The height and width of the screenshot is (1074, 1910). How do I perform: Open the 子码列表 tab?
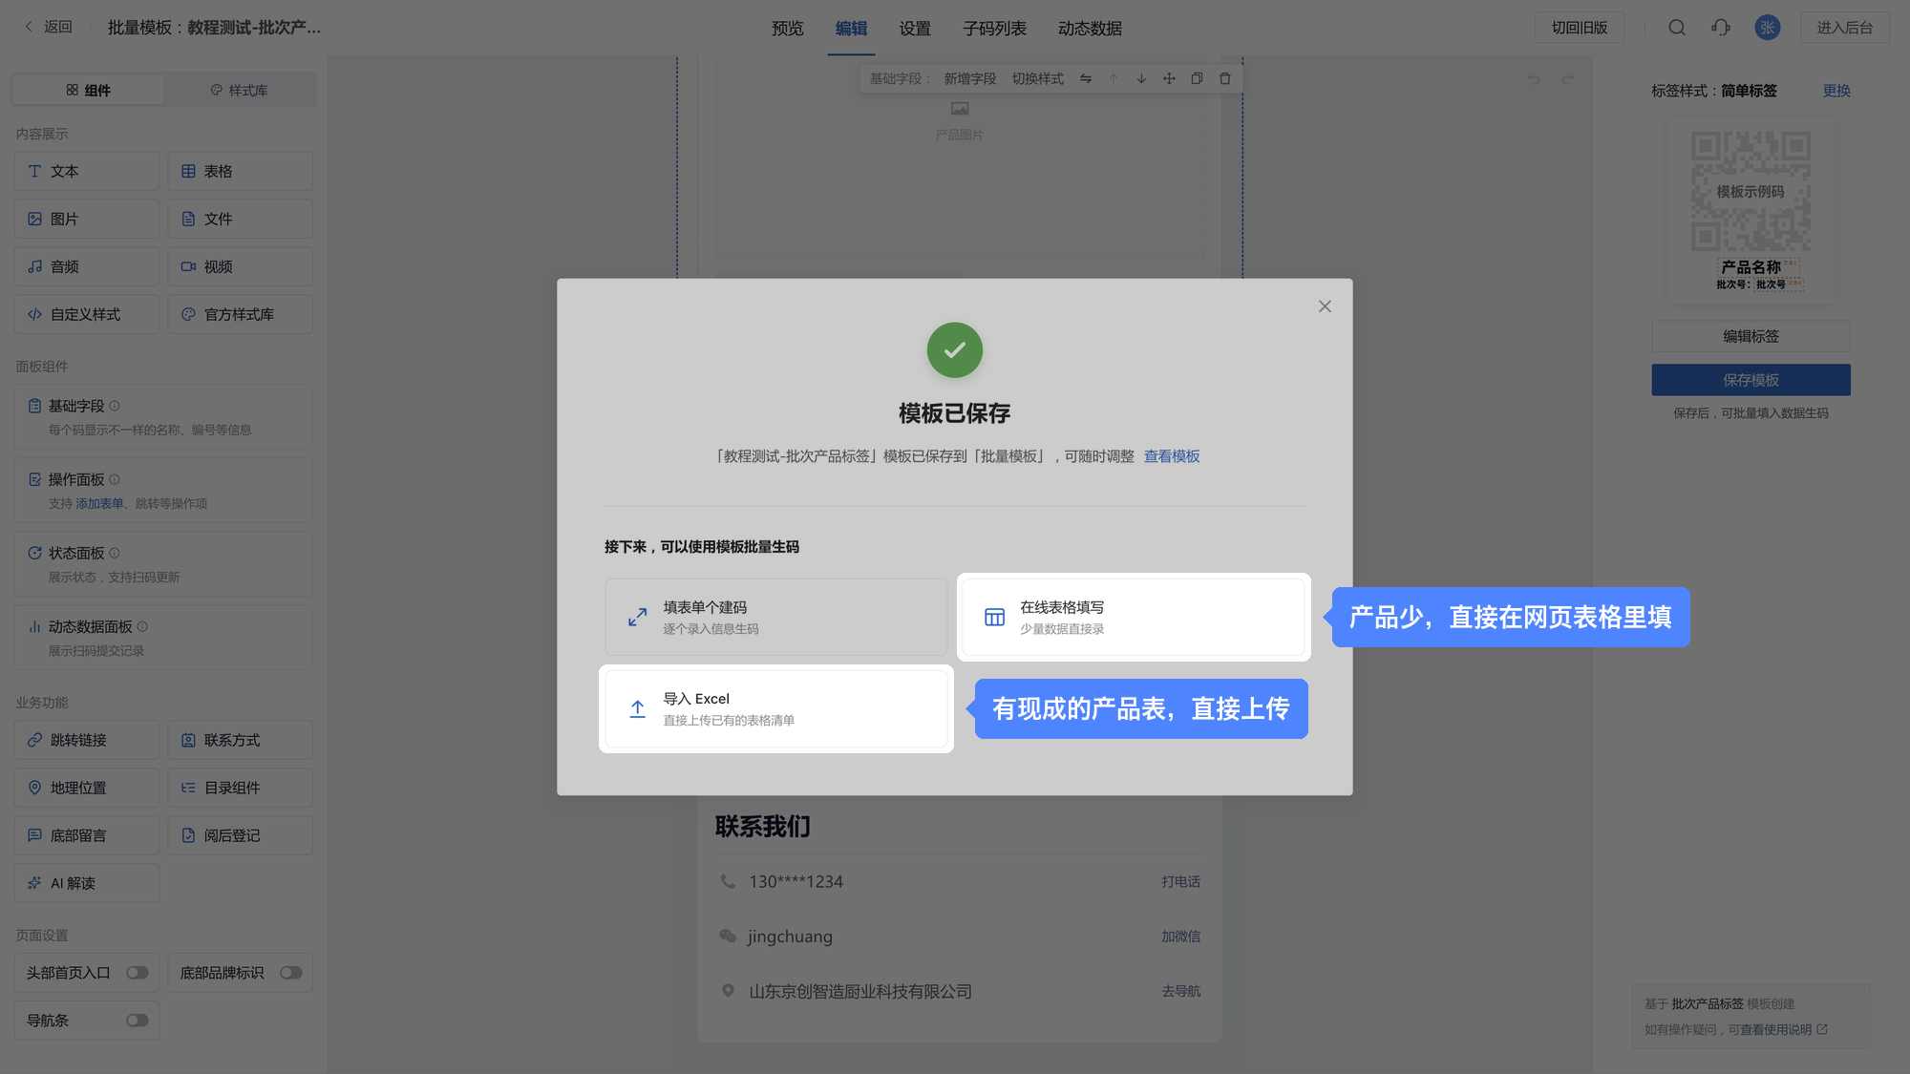tap(994, 28)
